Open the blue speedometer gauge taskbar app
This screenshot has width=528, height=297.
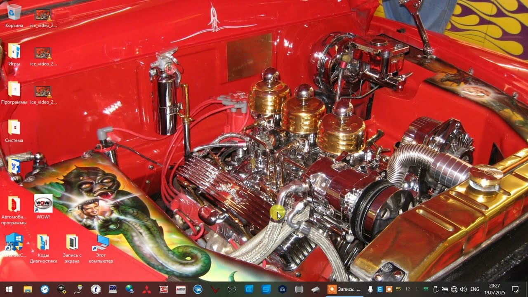pyautogui.click(x=45, y=289)
